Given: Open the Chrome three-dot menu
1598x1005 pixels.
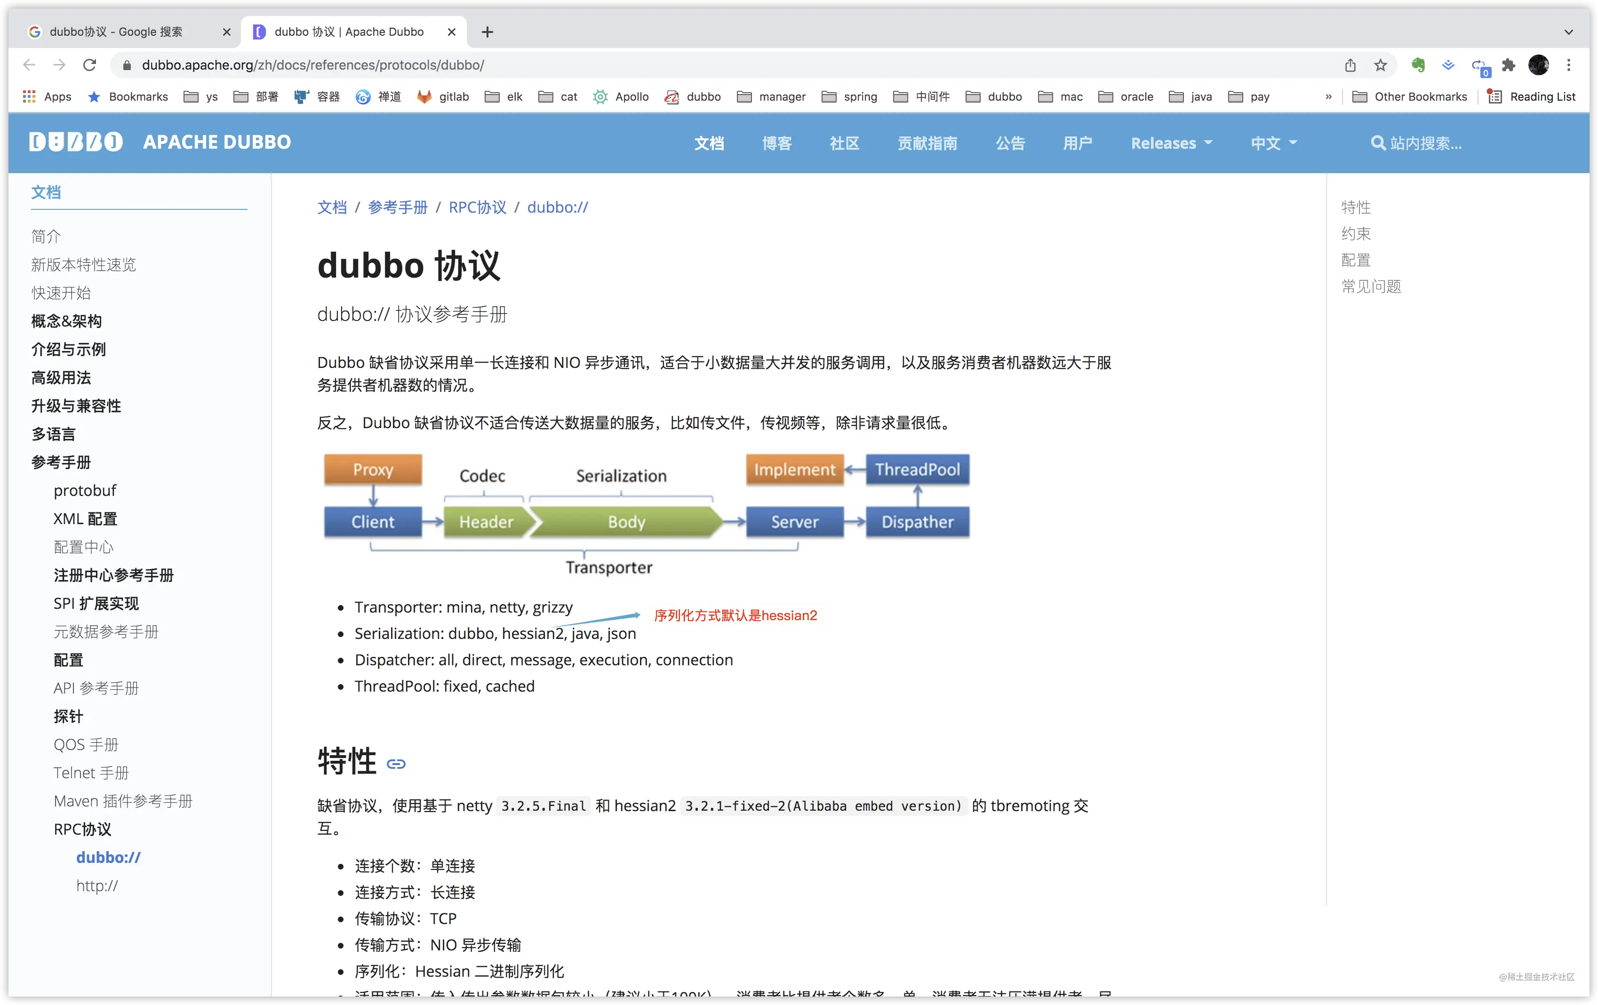Looking at the screenshot, I should (1569, 65).
